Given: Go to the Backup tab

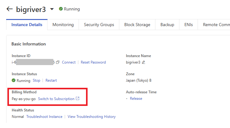Looking at the screenshot, I should [167, 25].
